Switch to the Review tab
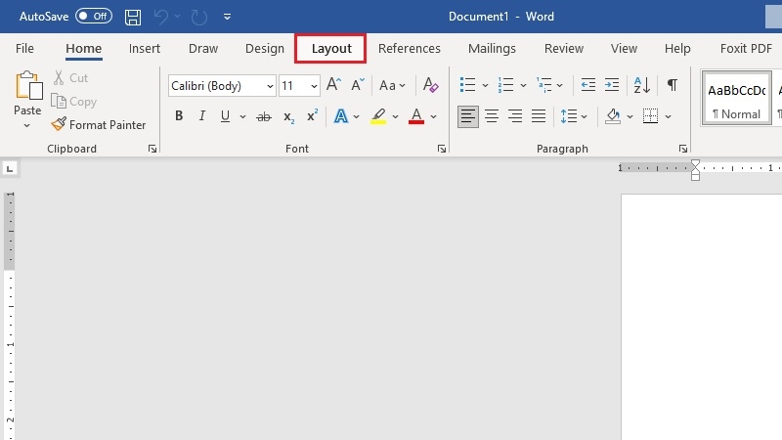The height and width of the screenshot is (440, 782). tap(564, 48)
